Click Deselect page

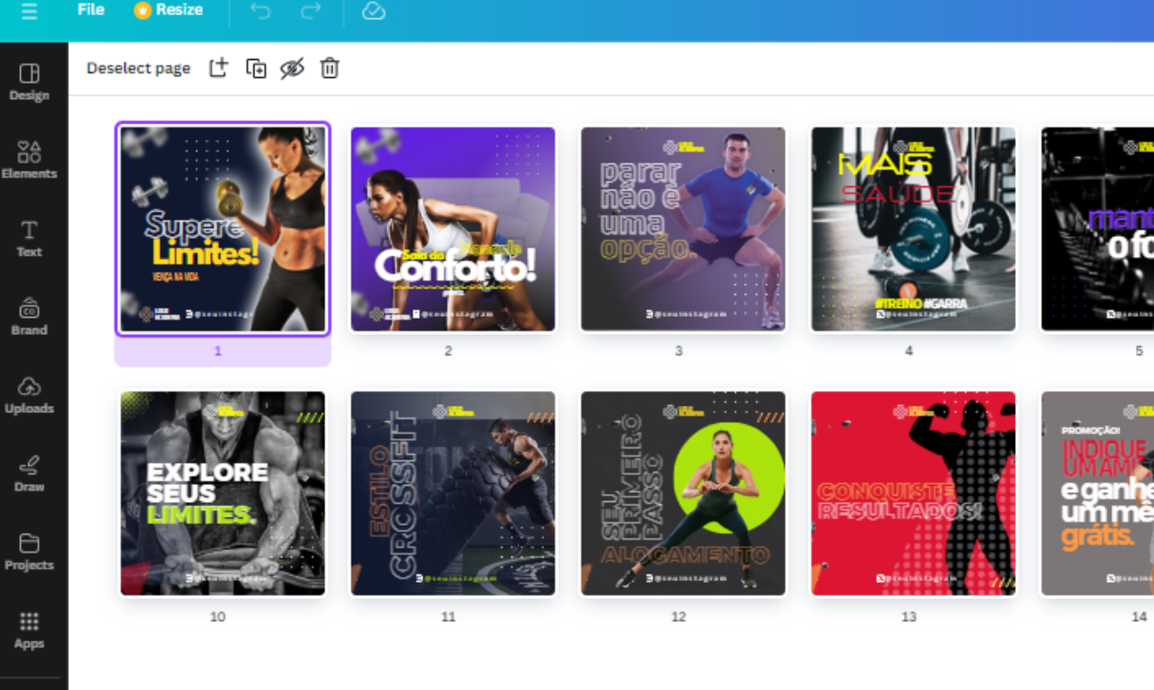click(138, 68)
